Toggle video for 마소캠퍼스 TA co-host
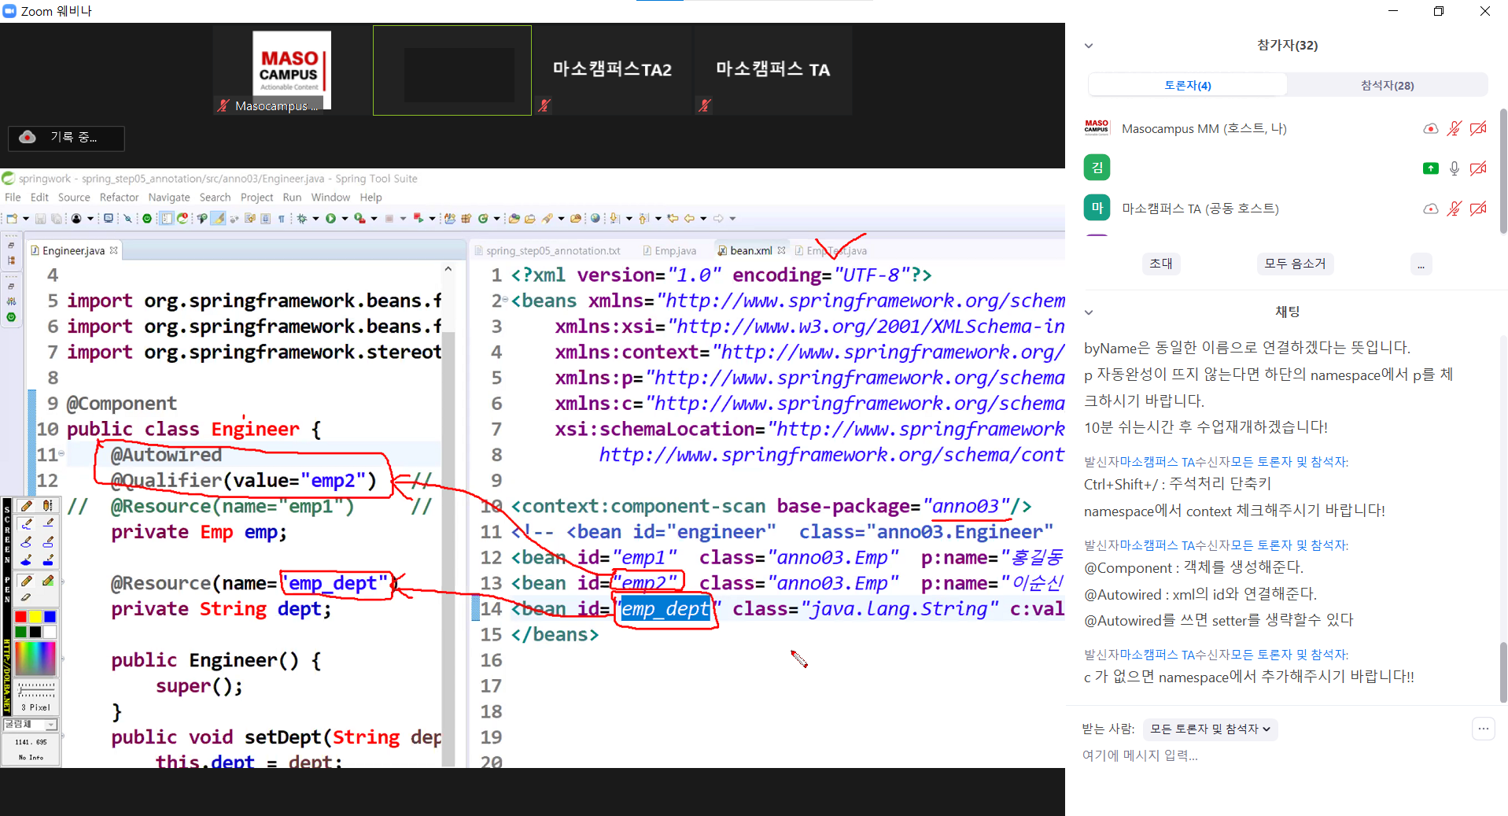Screen dimensions: 1508x816 tap(1478, 209)
